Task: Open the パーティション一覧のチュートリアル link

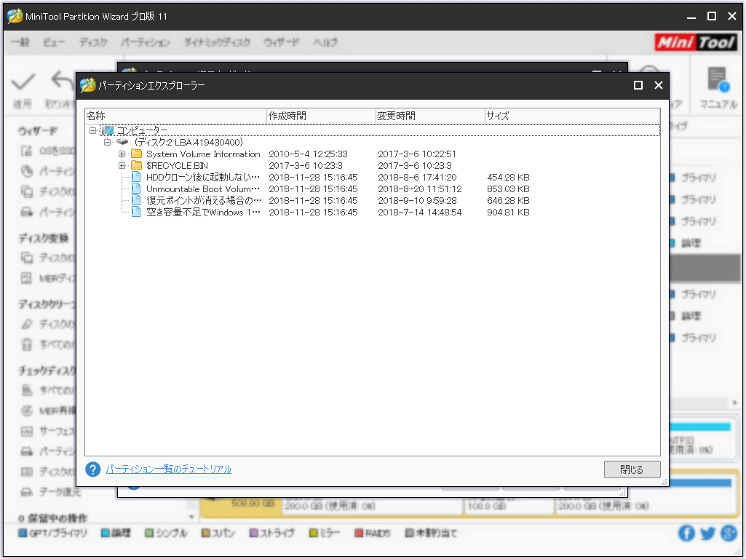Action: [x=168, y=469]
